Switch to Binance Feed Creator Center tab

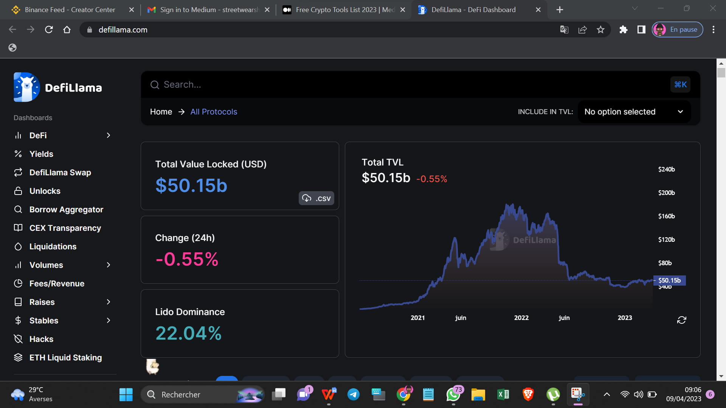point(70,10)
